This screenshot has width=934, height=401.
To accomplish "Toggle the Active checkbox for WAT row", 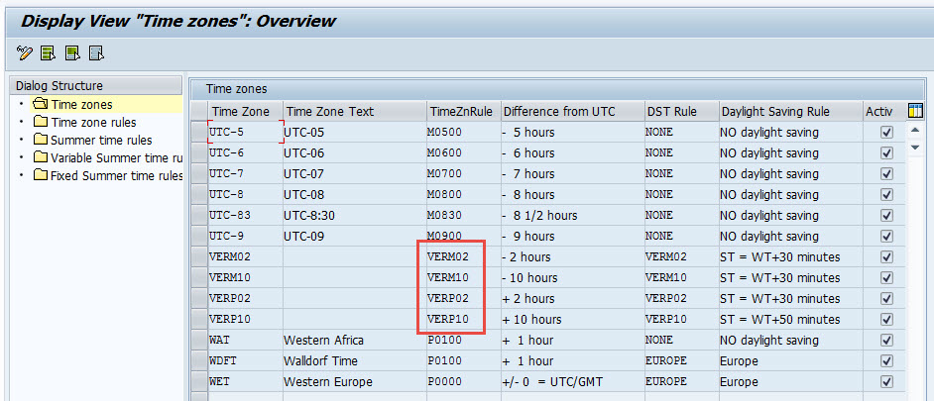I will pos(886,341).
